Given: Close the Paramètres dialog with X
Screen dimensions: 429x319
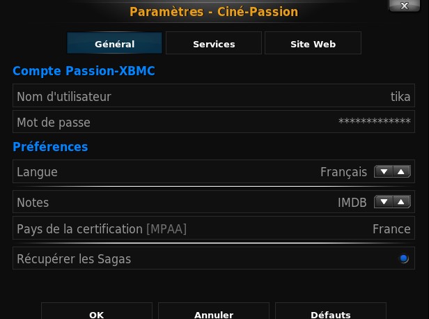Looking at the screenshot, I should click(405, 6).
